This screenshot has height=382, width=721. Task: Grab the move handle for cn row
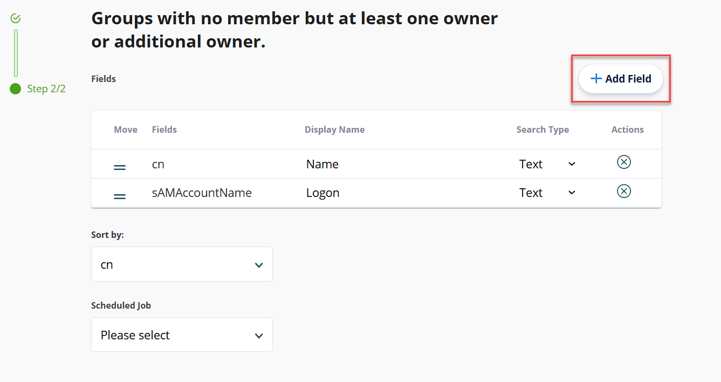pos(120,168)
